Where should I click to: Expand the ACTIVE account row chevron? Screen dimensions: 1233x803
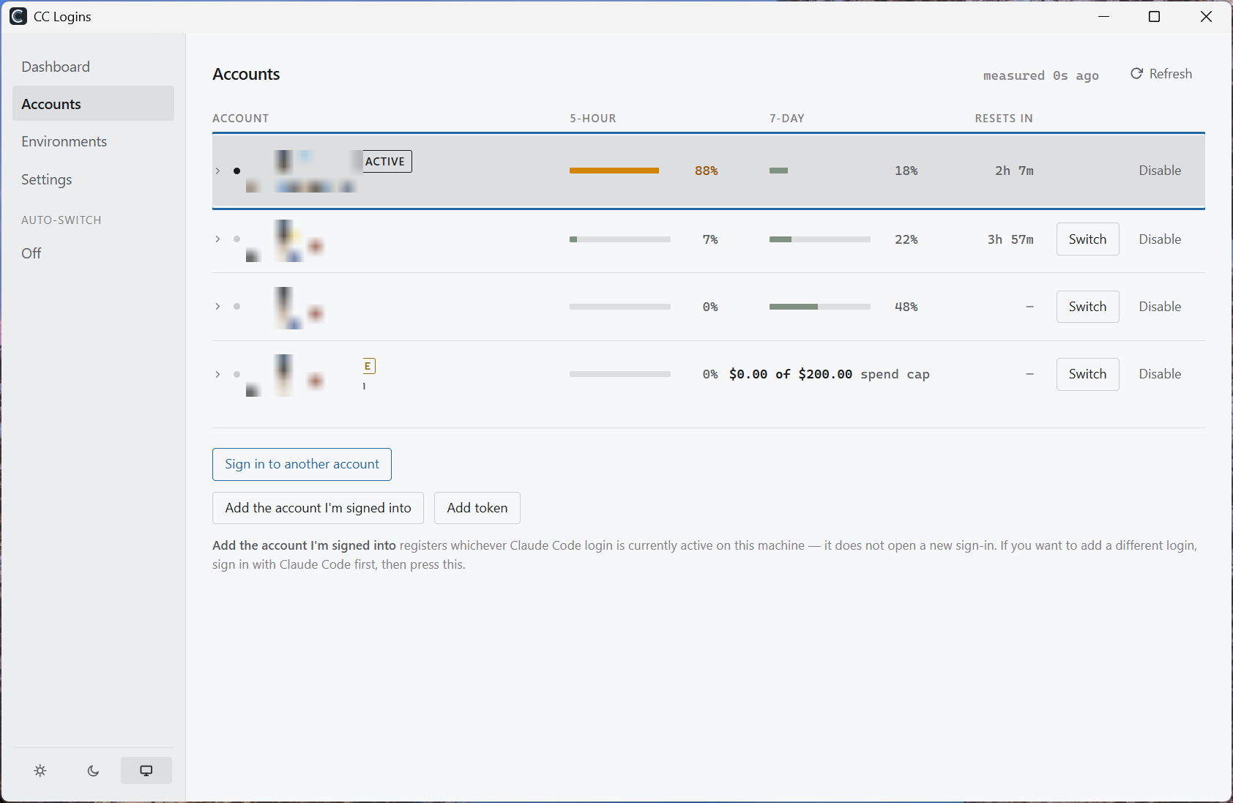(x=217, y=171)
